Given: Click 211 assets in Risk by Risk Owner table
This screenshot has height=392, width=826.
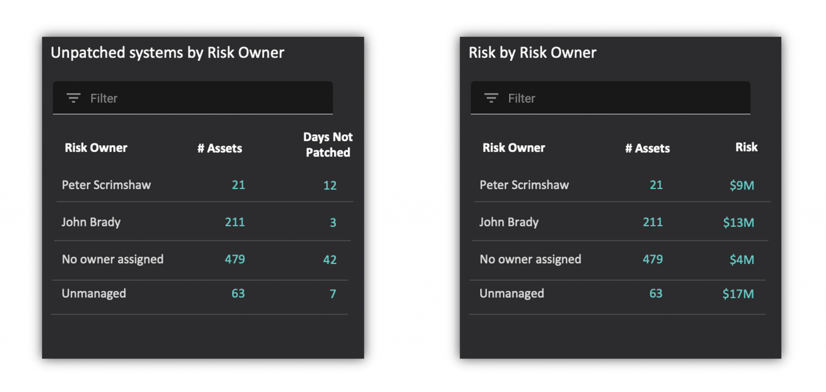Looking at the screenshot, I should click(653, 222).
